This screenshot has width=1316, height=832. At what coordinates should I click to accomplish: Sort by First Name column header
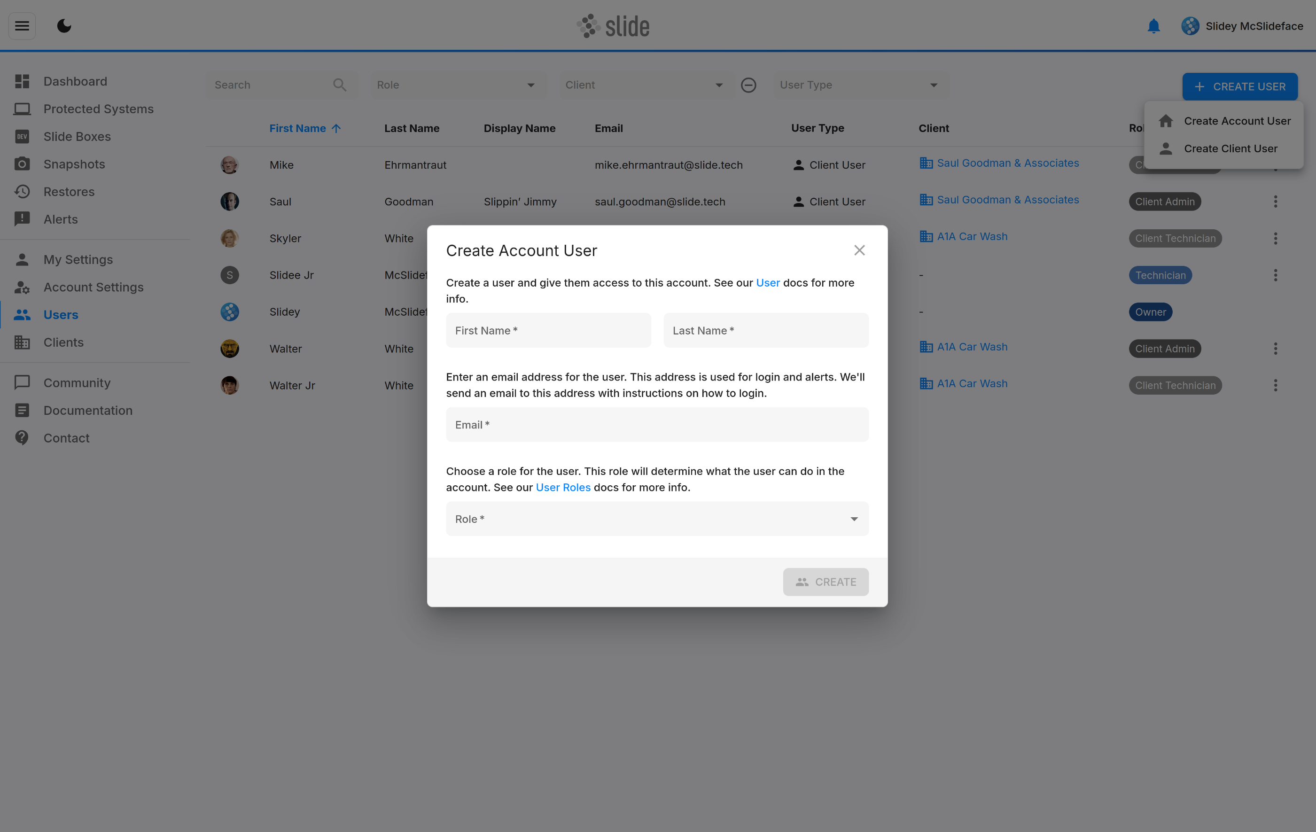click(298, 128)
